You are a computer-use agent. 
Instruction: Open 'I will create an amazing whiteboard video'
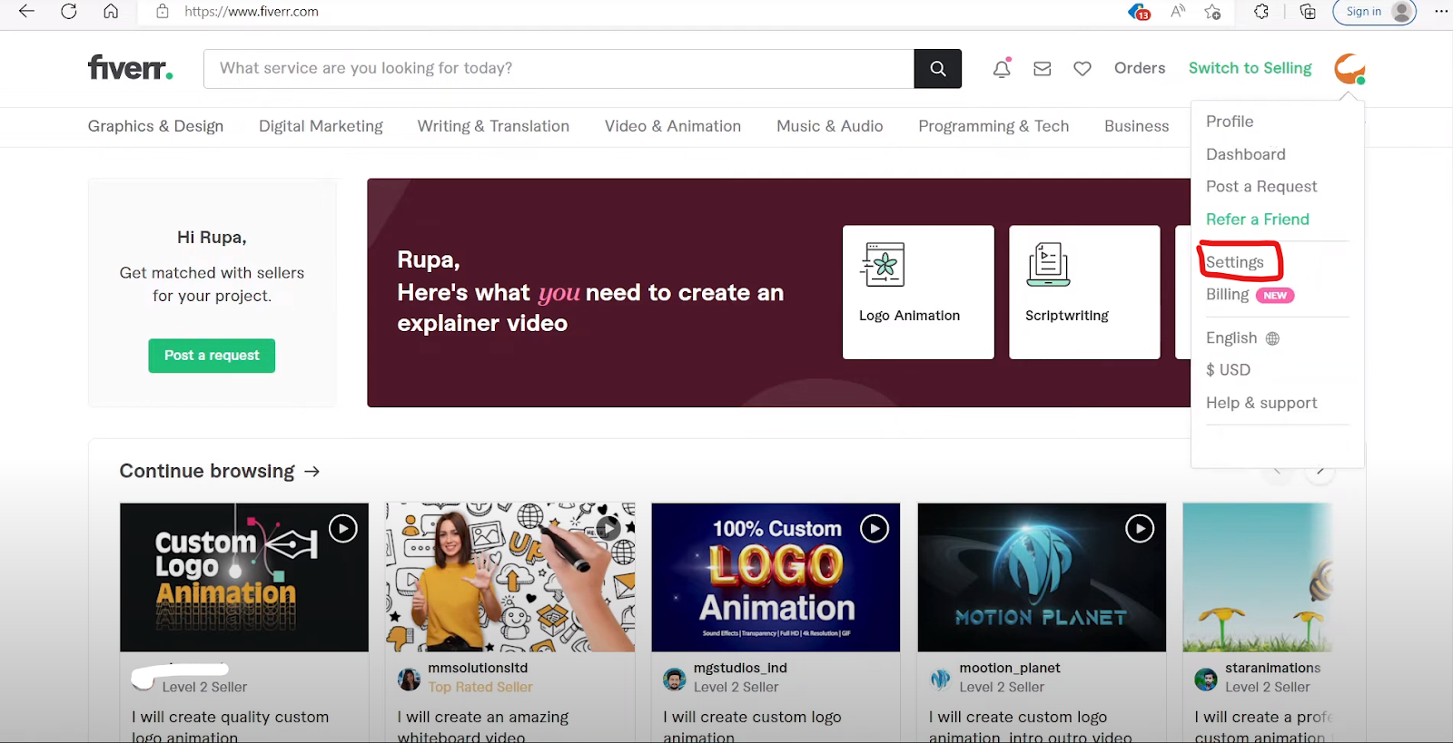point(483,726)
